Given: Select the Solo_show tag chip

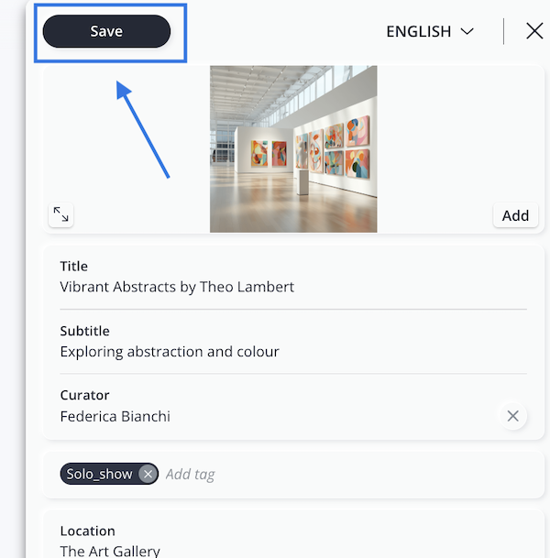Looking at the screenshot, I should [x=99, y=475].
